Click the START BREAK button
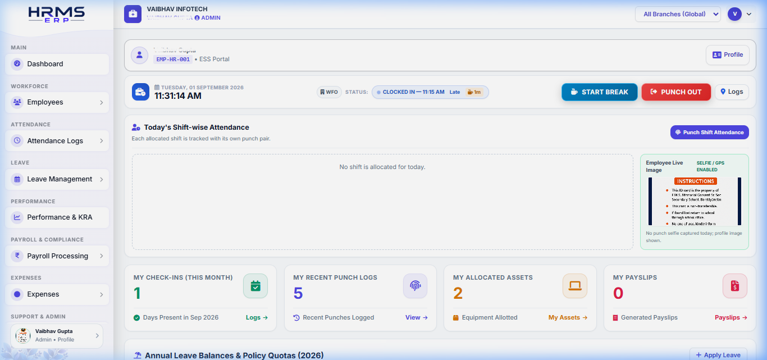 (599, 92)
